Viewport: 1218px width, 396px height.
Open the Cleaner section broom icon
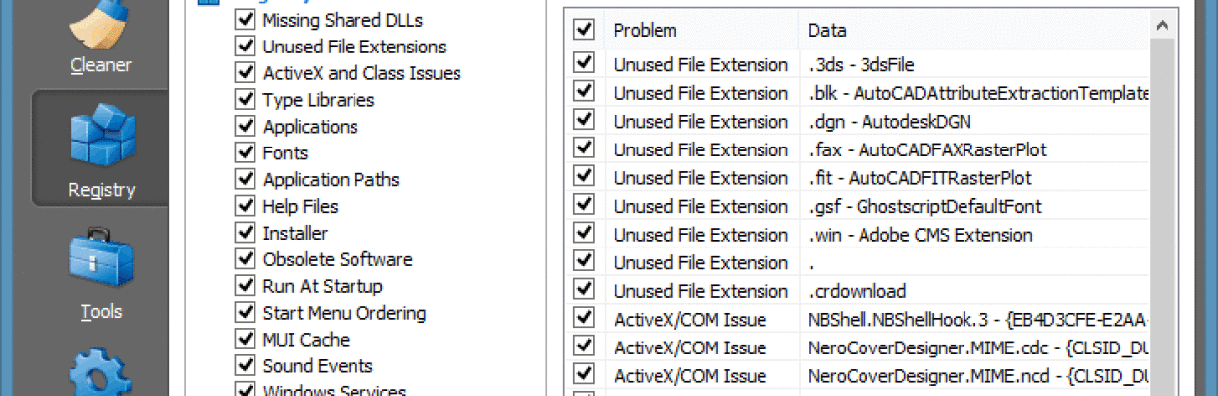click(x=100, y=25)
